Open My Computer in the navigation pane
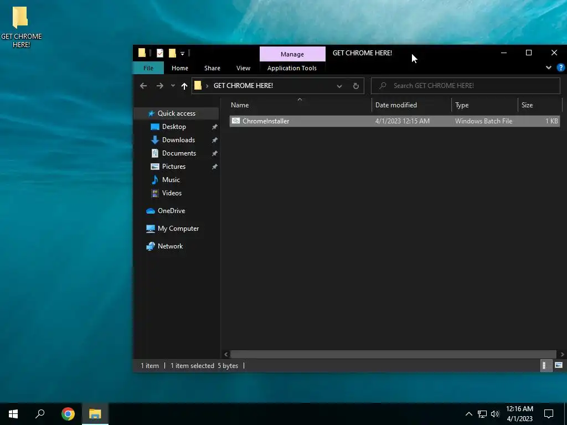Screen dimensions: 567x425 point(178,229)
